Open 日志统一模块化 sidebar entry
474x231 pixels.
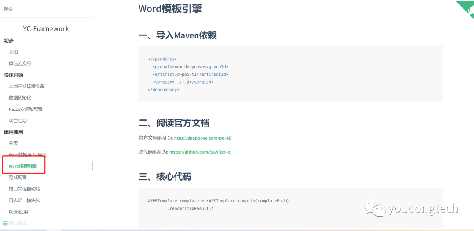tap(25, 200)
